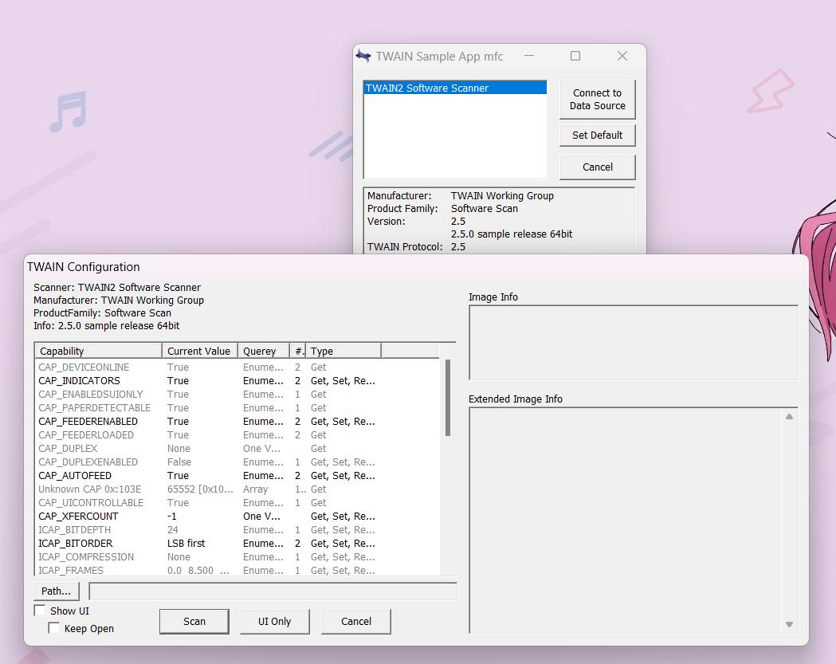Viewport: 836px width, 664px height.
Task: Start scanning with the Scan button
Action: (194, 621)
